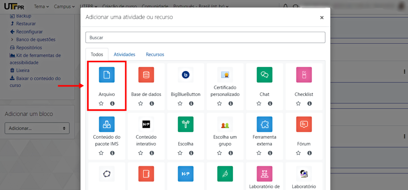Open lower three-dot menu on right
Viewport: 408px width, 190px height.
pyautogui.click(x=404, y=136)
